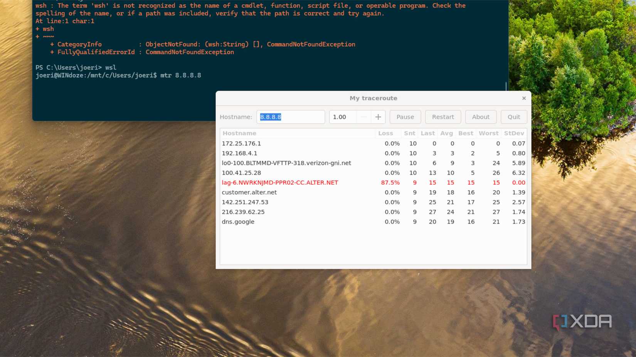Select the red lag-6.NWRKNJMD-PPR02-CC.ALTER.NET row
Screen dimensions: 636x357
tap(373, 183)
